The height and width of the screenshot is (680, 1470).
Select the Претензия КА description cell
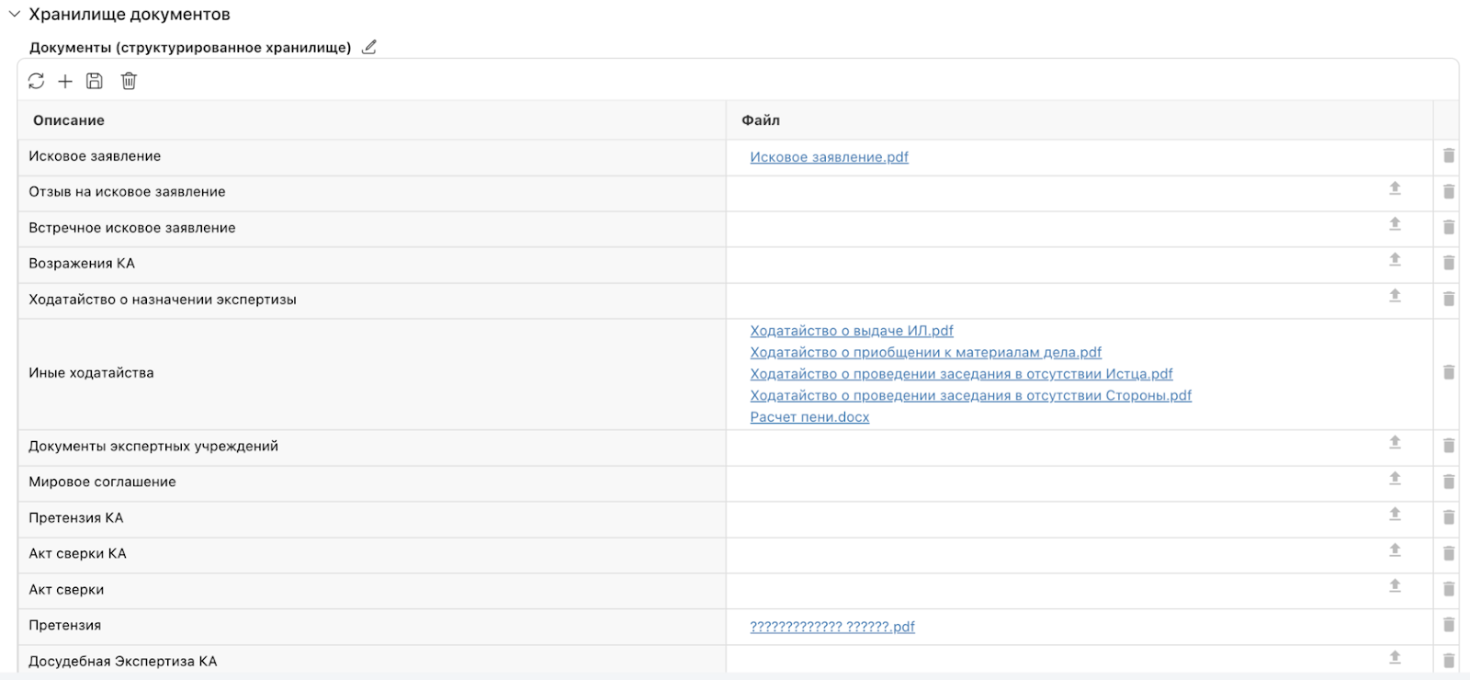click(372, 519)
